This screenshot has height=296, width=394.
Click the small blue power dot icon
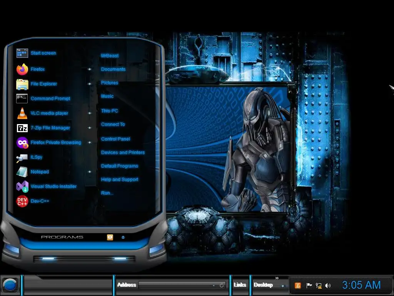(123, 237)
